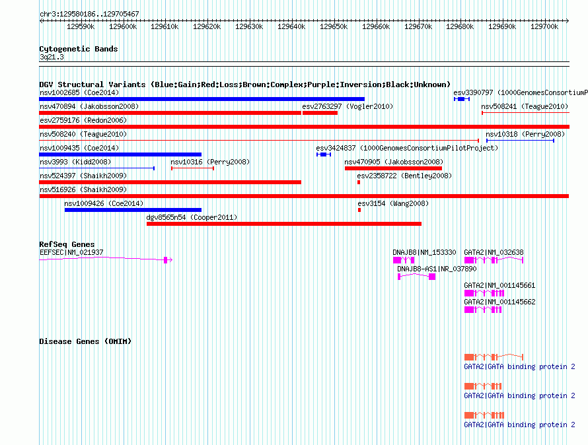Click the EEFSEC|NM_021937 gene label

pyautogui.click(x=71, y=252)
